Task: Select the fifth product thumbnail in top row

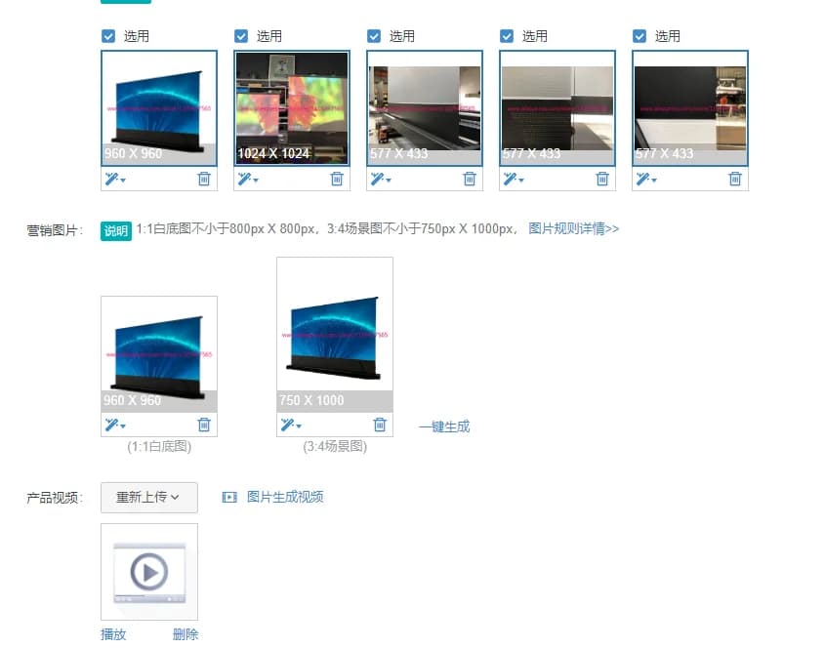Action: click(x=690, y=108)
